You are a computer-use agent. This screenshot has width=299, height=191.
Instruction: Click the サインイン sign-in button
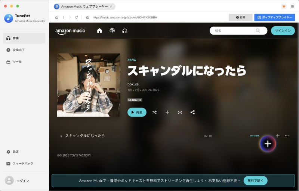283,31
